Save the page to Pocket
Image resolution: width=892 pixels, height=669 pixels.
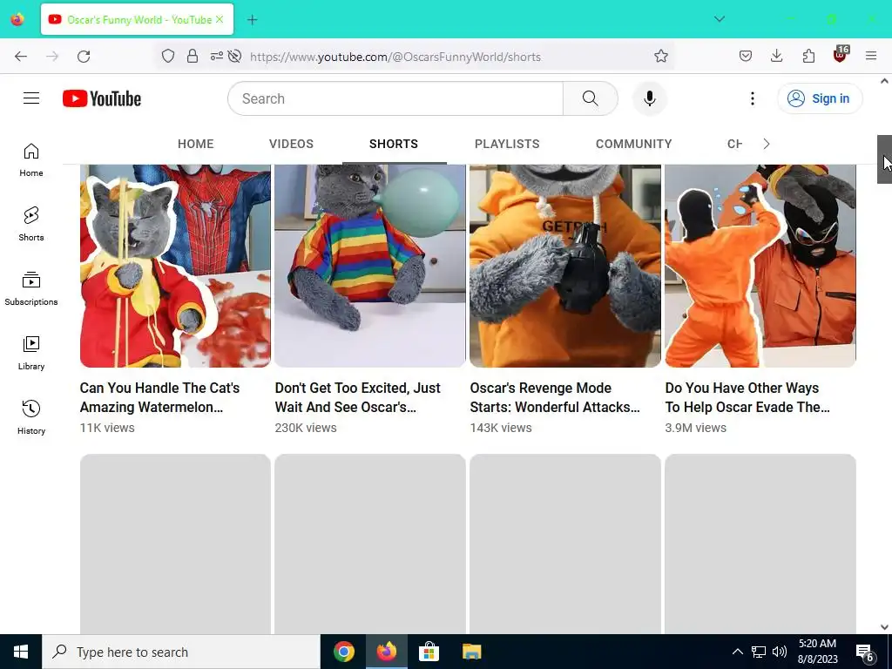pyautogui.click(x=746, y=56)
